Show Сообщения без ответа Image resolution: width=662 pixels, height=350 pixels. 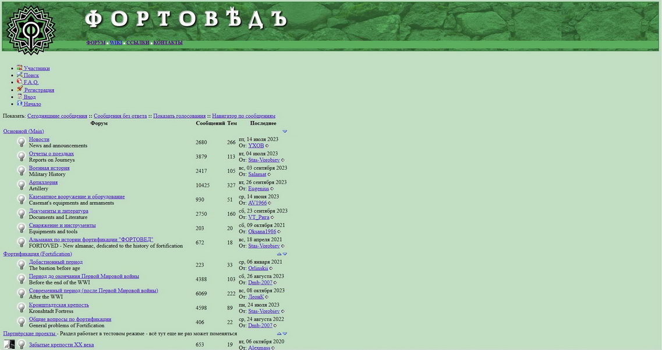click(x=120, y=116)
